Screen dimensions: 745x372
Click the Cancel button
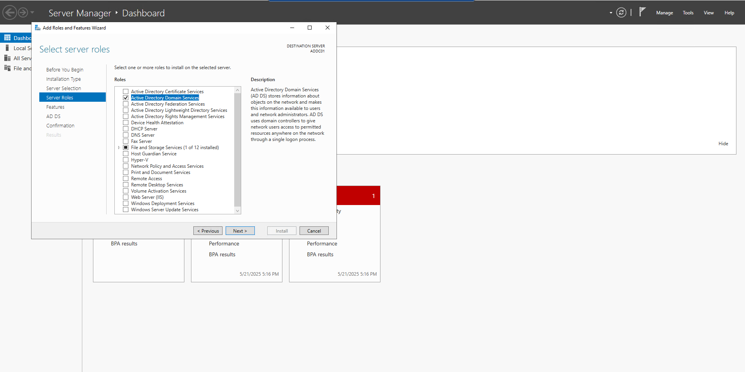(314, 231)
